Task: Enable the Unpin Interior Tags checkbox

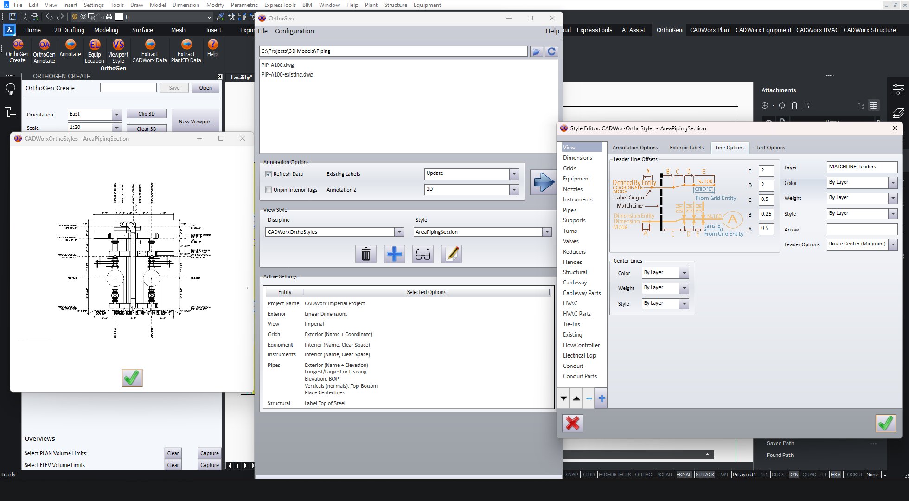Action: (x=269, y=190)
